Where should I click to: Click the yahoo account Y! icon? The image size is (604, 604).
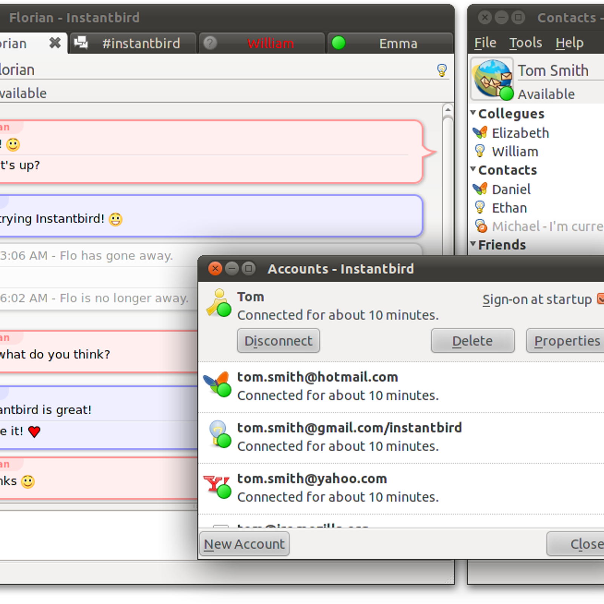(x=217, y=487)
